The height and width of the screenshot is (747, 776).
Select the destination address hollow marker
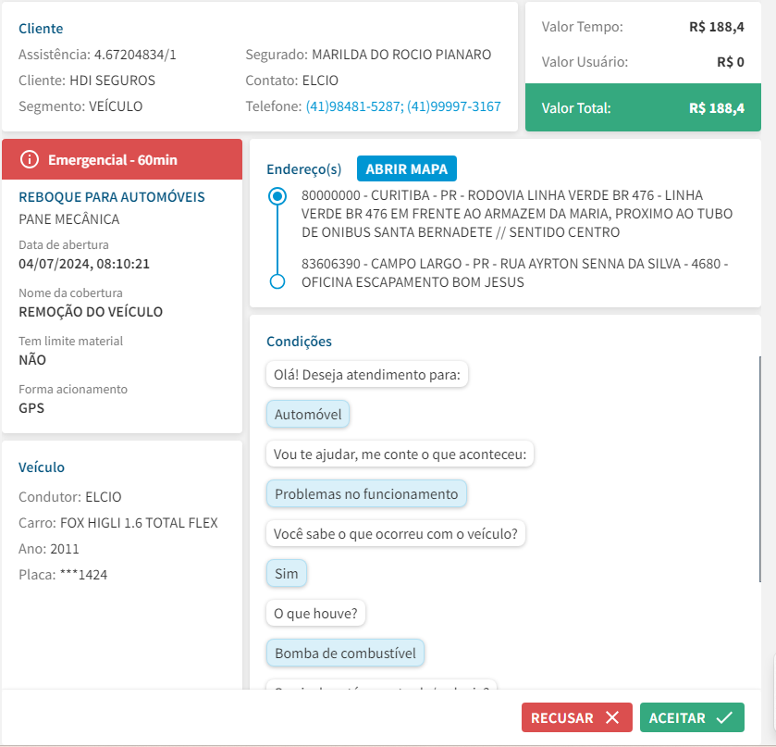coord(277,281)
